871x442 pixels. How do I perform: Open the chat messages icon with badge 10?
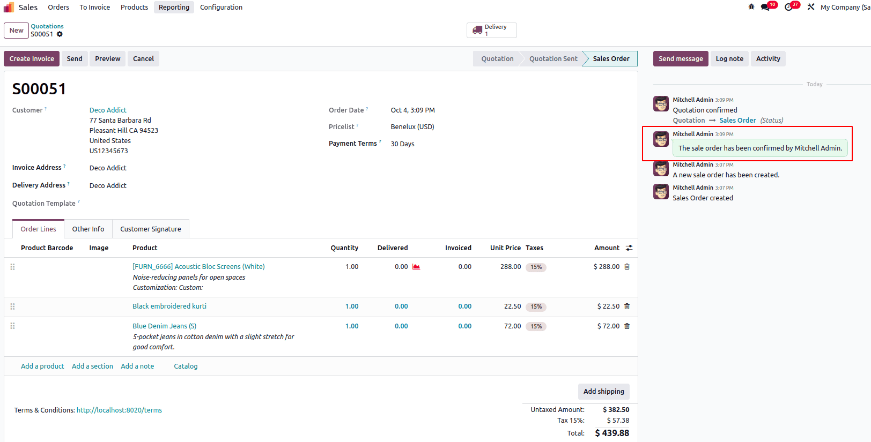pyautogui.click(x=765, y=7)
